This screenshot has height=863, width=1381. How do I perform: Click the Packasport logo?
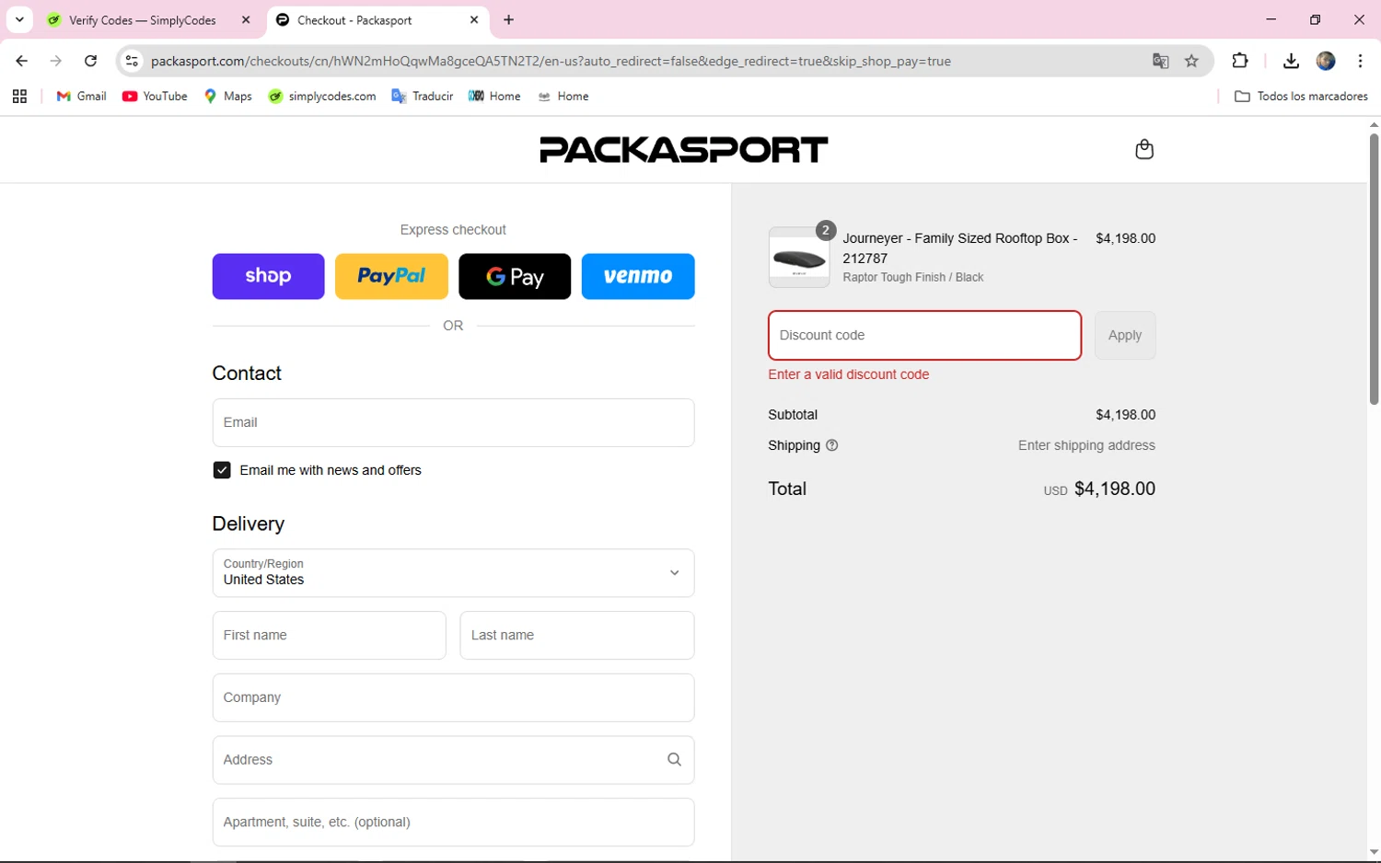coord(683,149)
